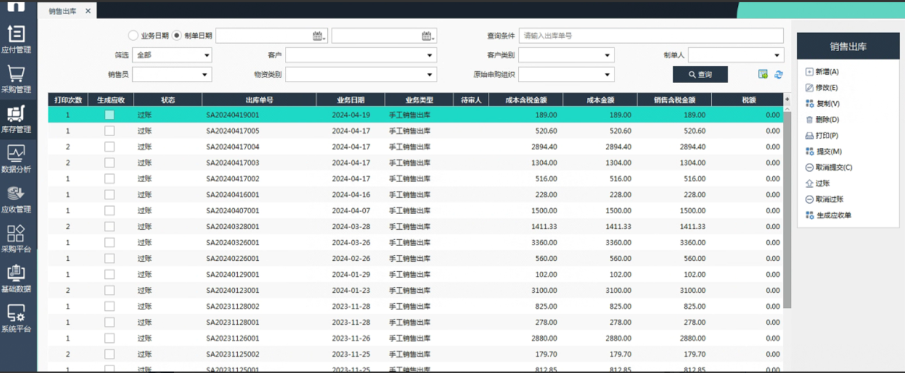This screenshot has width=905, height=373.
Task: Select the 制单日期 radio button
Action: pos(177,35)
